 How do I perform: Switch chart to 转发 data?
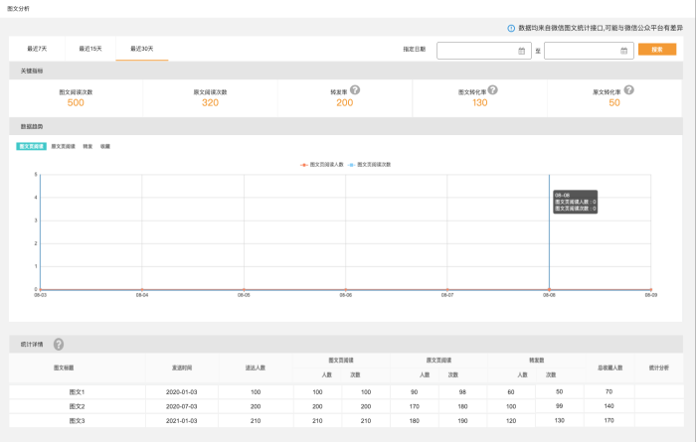tap(87, 146)
